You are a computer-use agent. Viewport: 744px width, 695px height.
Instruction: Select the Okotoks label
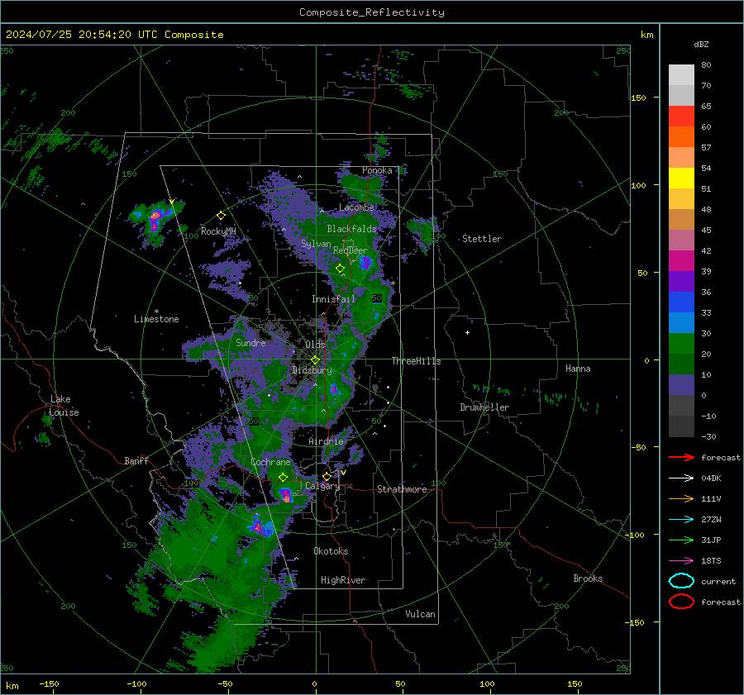pos(331,550)
